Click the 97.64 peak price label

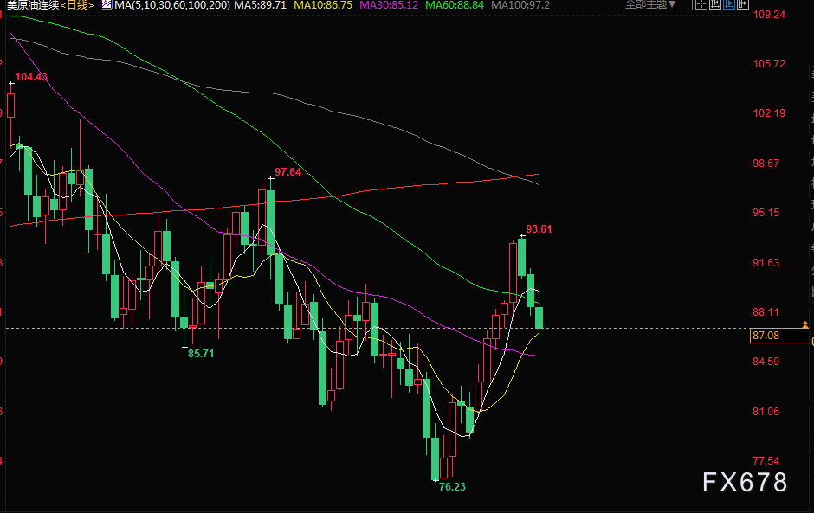[288, 171]
